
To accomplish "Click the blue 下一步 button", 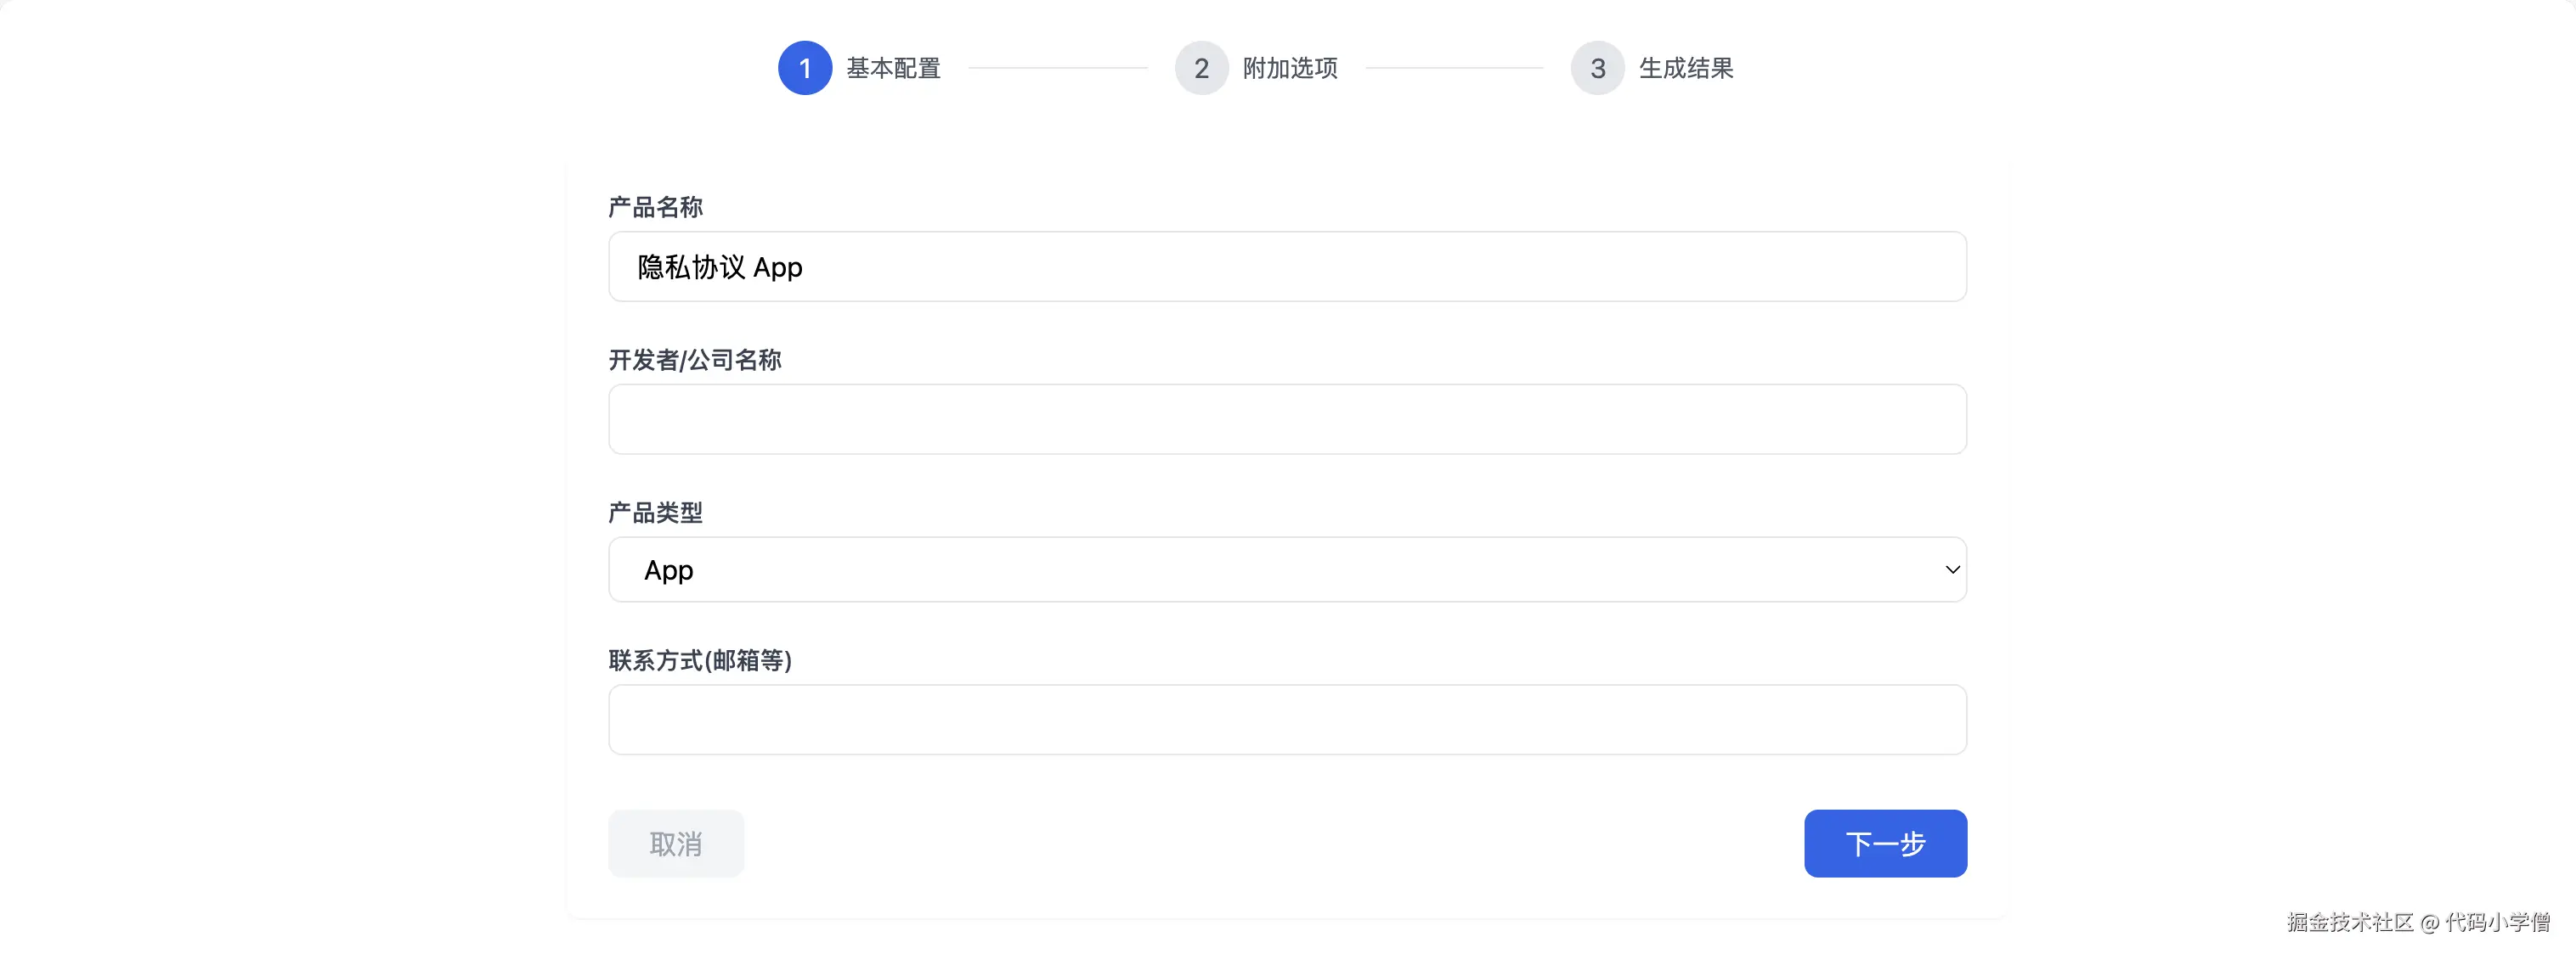I will [1885, 843].
